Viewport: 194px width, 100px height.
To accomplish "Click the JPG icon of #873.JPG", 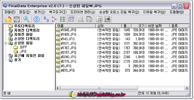I will [x=58, y=71].
